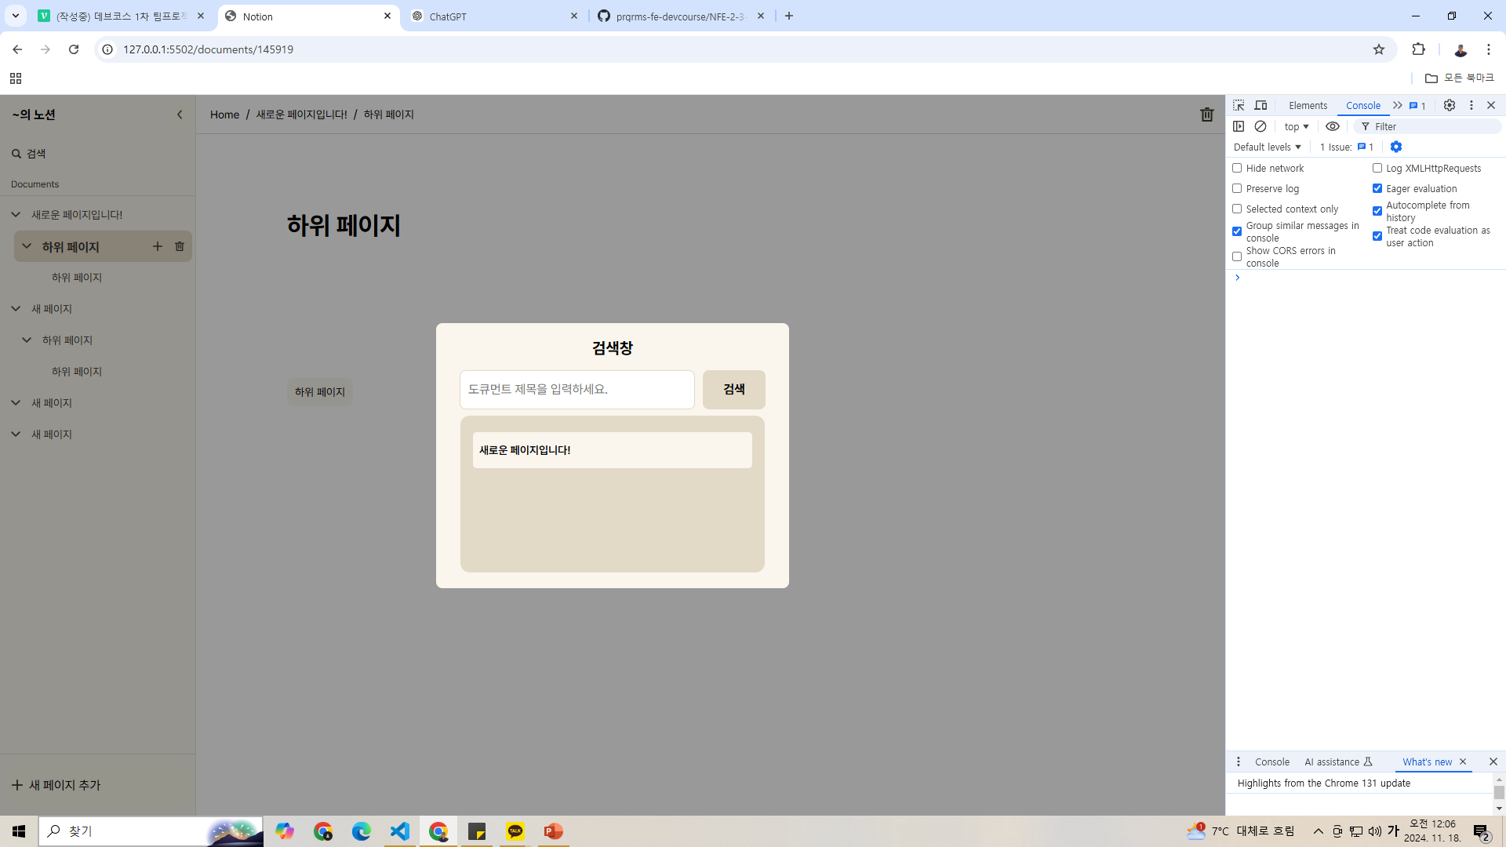Open the top context dropdown
The width and height of the screenshot is (1506, 847).
tap(1296, 126)
